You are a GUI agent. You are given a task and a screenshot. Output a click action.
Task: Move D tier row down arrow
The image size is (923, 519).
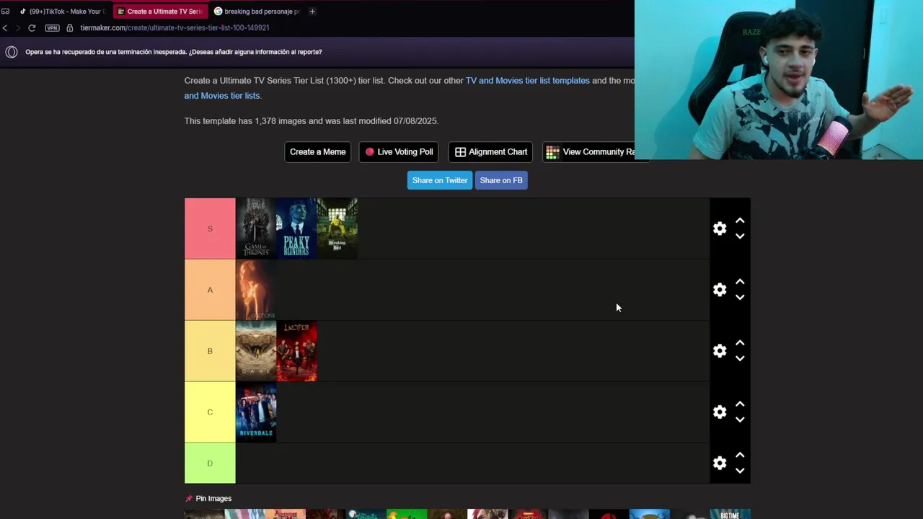(740, 471)
